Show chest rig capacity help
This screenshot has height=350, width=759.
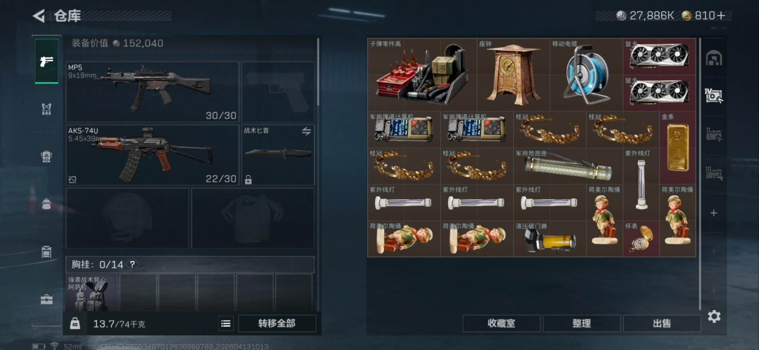coord(132,264)
